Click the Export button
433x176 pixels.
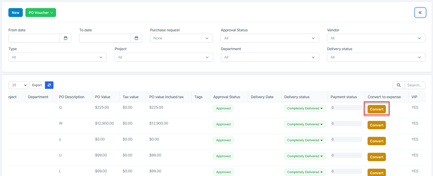tap(37, 85)
